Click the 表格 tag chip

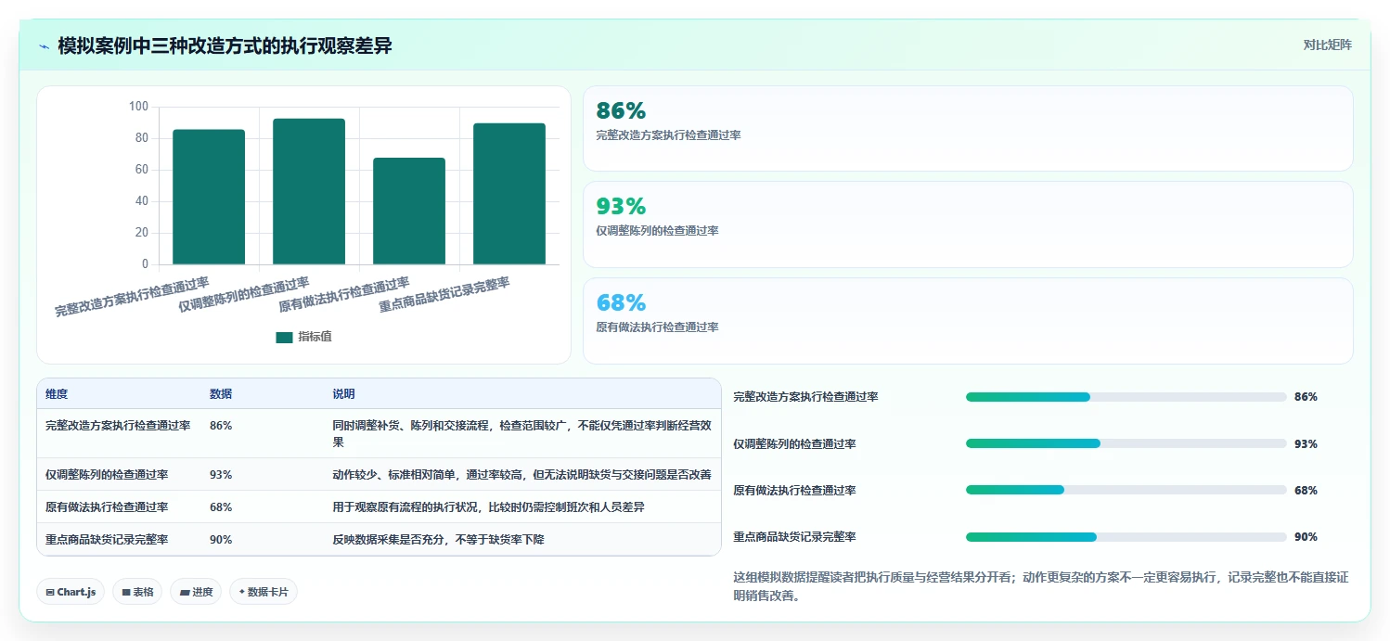pyautogui.click(x=137, y=592)
